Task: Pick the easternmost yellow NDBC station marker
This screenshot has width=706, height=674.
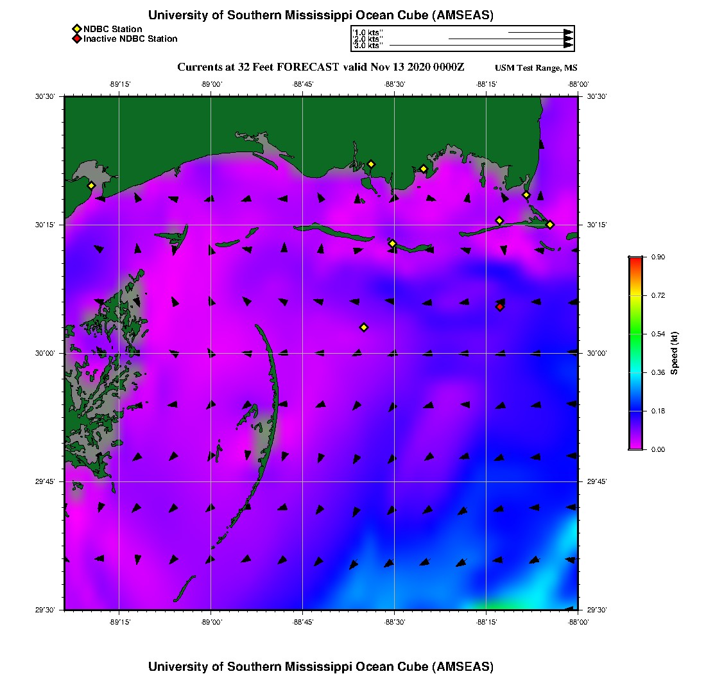Action: [550, 224]
